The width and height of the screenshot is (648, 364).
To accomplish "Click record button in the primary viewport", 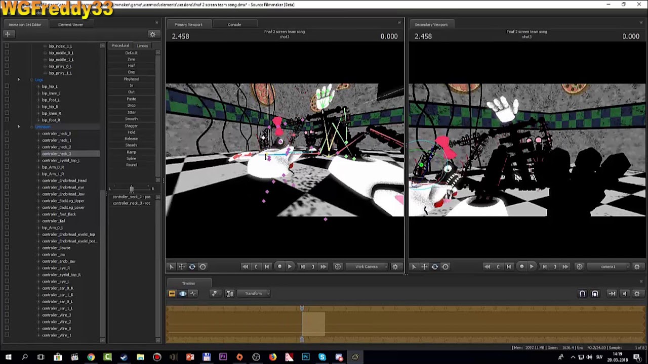I will pos(279,266).
